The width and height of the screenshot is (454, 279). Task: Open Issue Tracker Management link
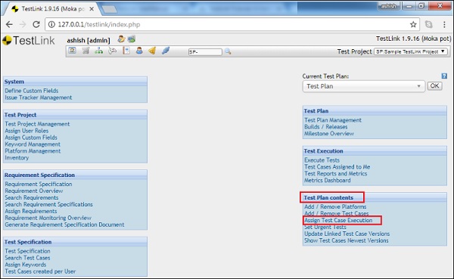pyautogui.click(x=39, y=98)
